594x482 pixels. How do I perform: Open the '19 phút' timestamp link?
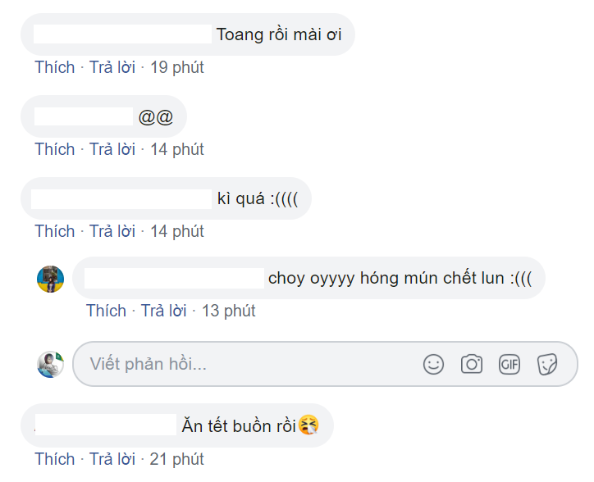click(177, 67)
